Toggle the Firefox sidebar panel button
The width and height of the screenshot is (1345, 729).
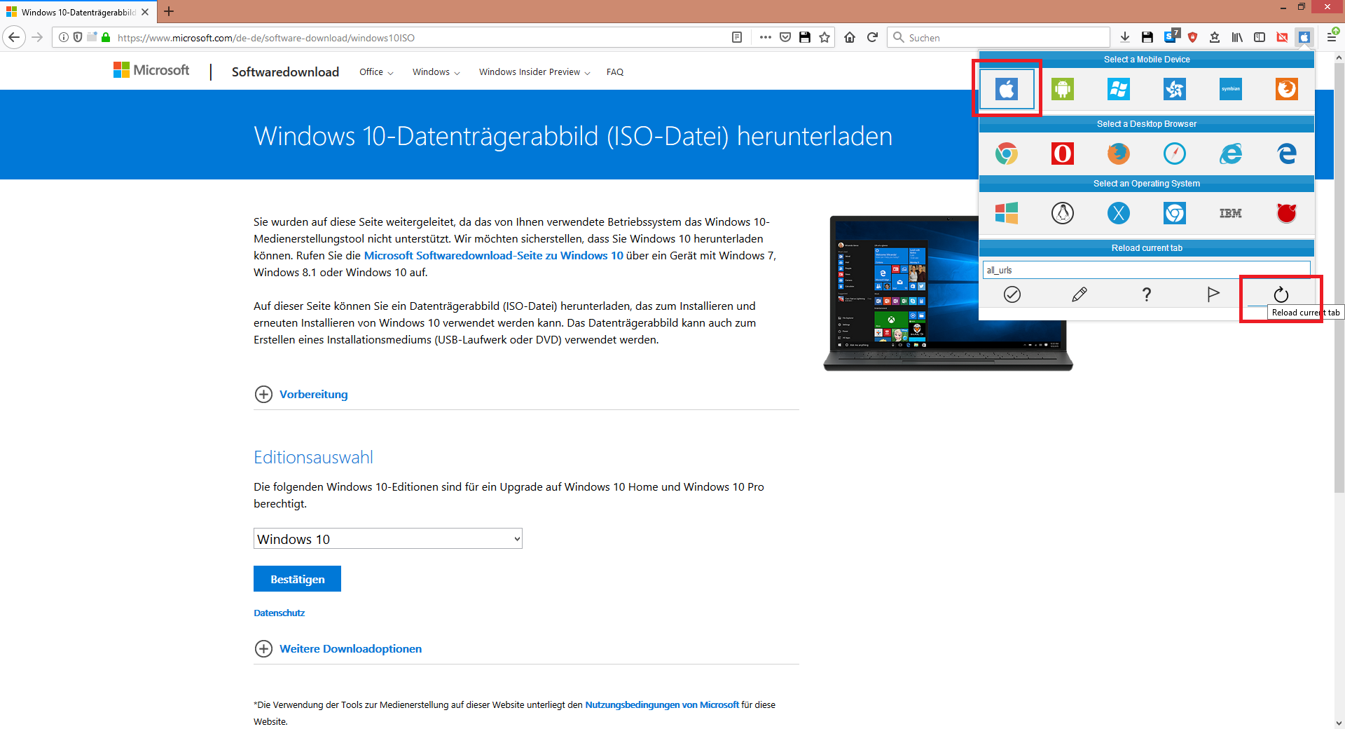pyautogui.click(x=1260, y=37)
